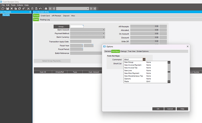Switch to the A/R Receipt tab
Screen dimensions: 202x123
pos(56,16)
